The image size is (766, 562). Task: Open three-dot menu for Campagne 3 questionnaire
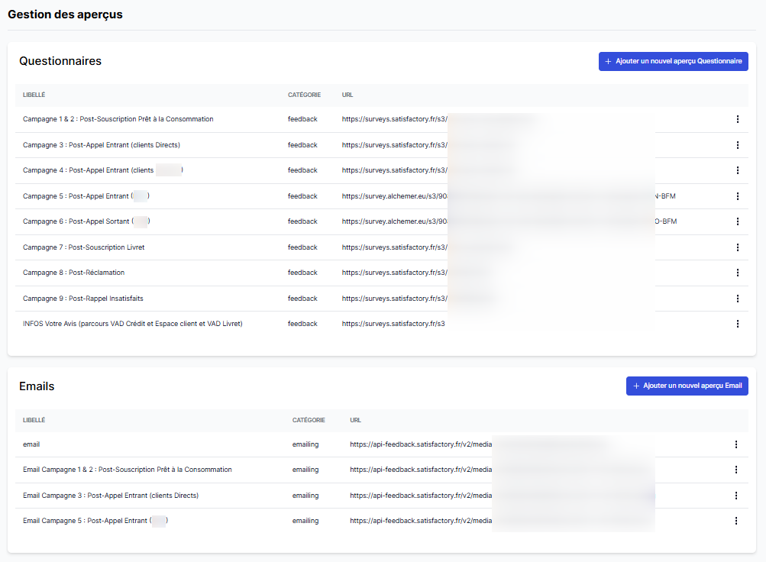[x=737, y=145]
